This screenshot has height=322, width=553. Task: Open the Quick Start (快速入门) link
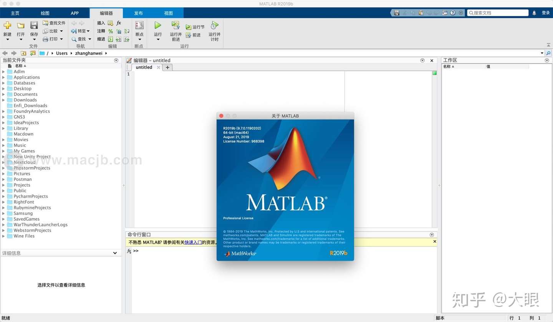(x=193, y=242)
